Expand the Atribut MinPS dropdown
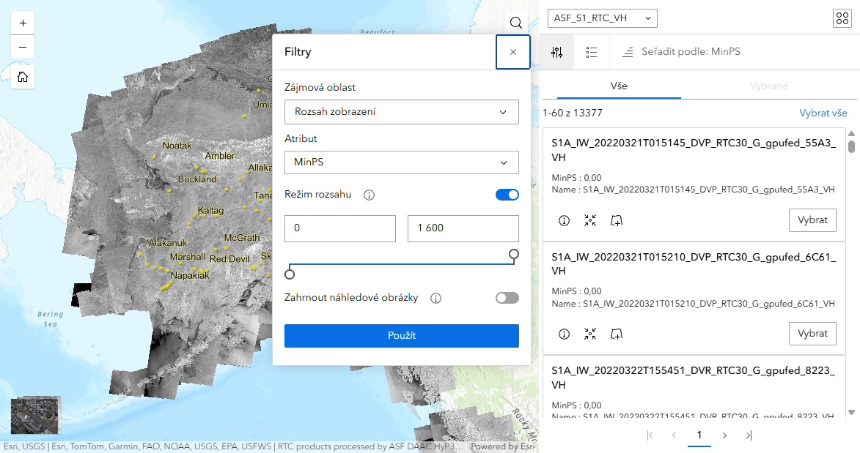The image size is (860, 453). [402, 162]
